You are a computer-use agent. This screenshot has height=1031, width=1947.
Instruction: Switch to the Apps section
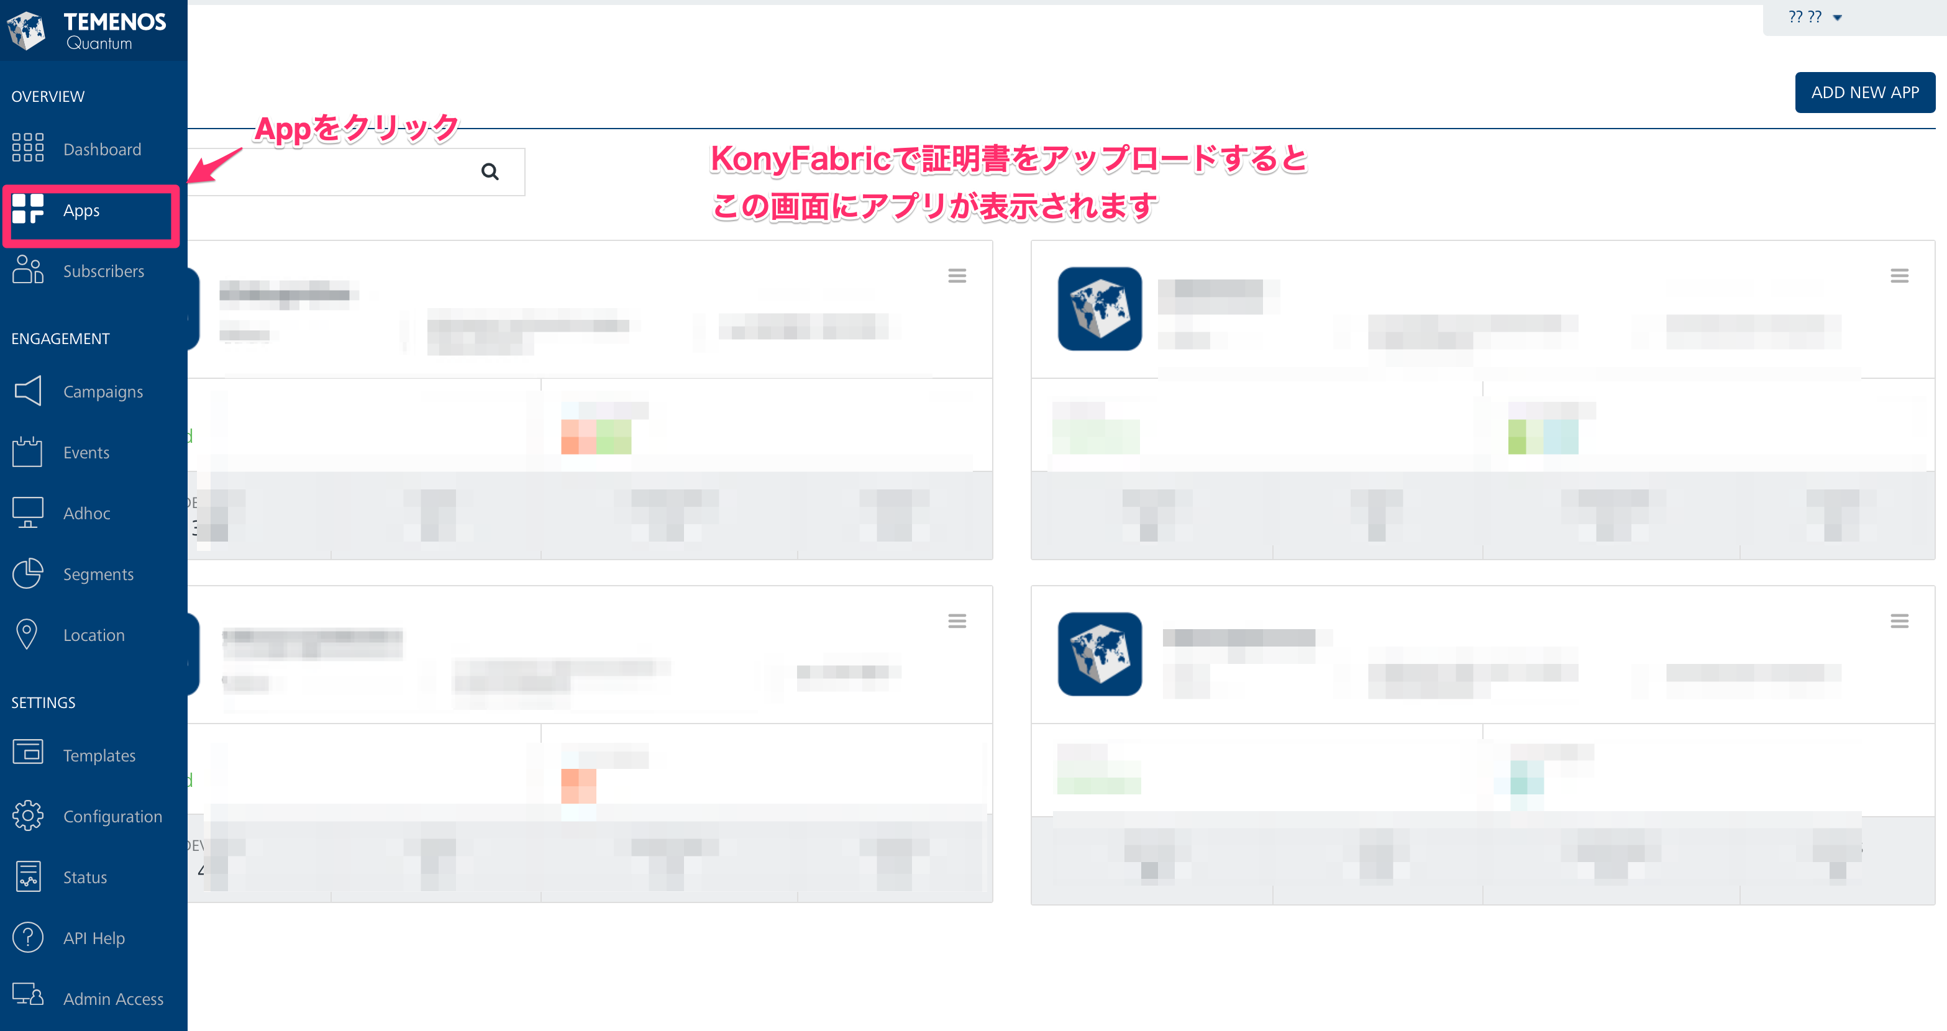pyautogui.click(x=81, y=211)
